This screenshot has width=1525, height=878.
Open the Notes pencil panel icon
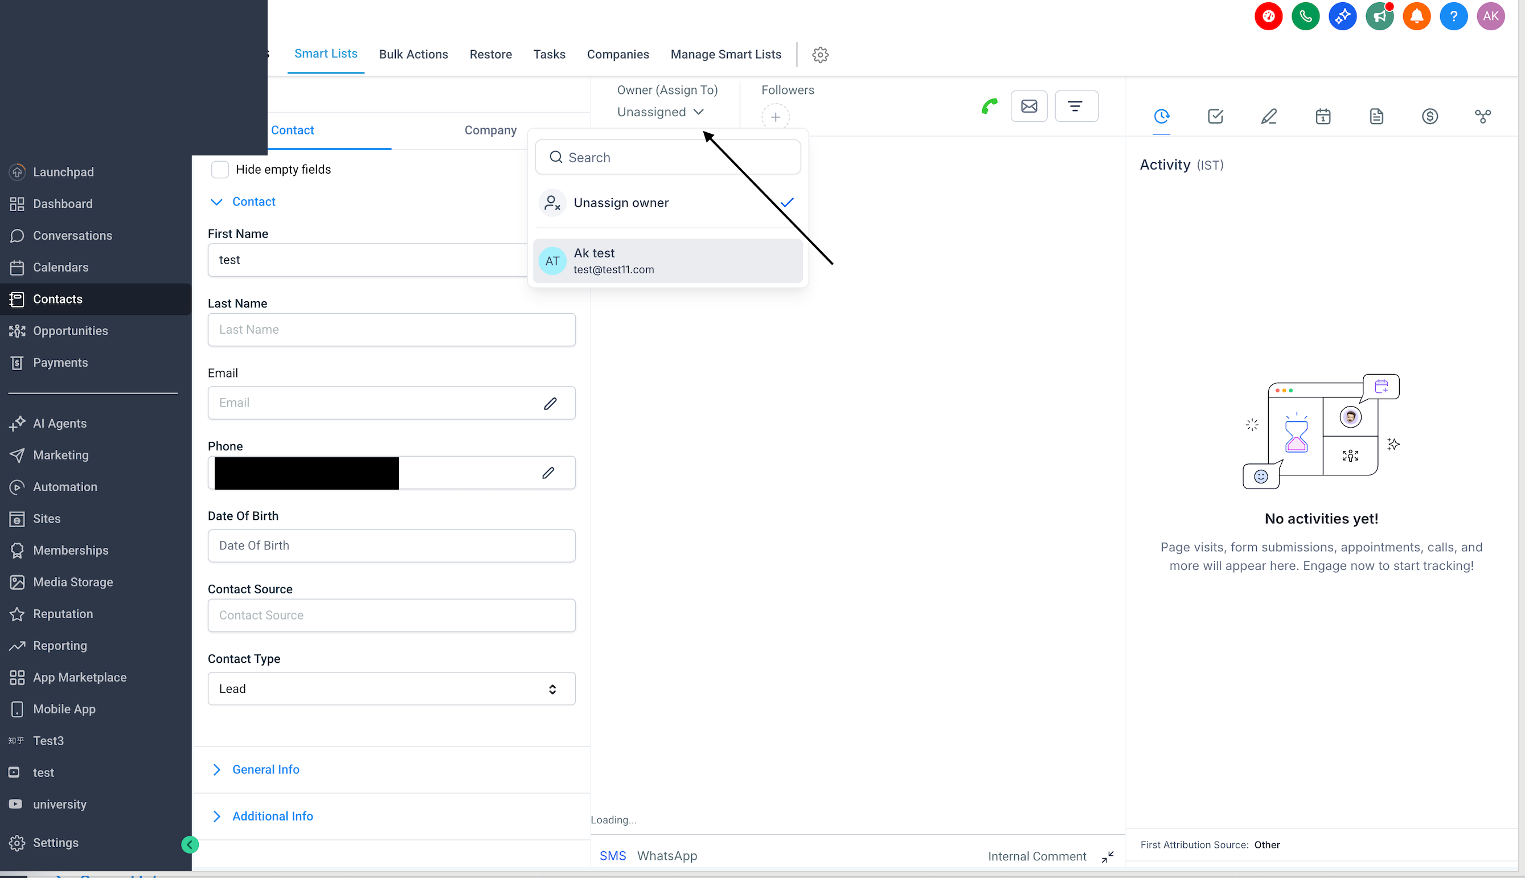pyautogui.click(x=1269, y=116)
